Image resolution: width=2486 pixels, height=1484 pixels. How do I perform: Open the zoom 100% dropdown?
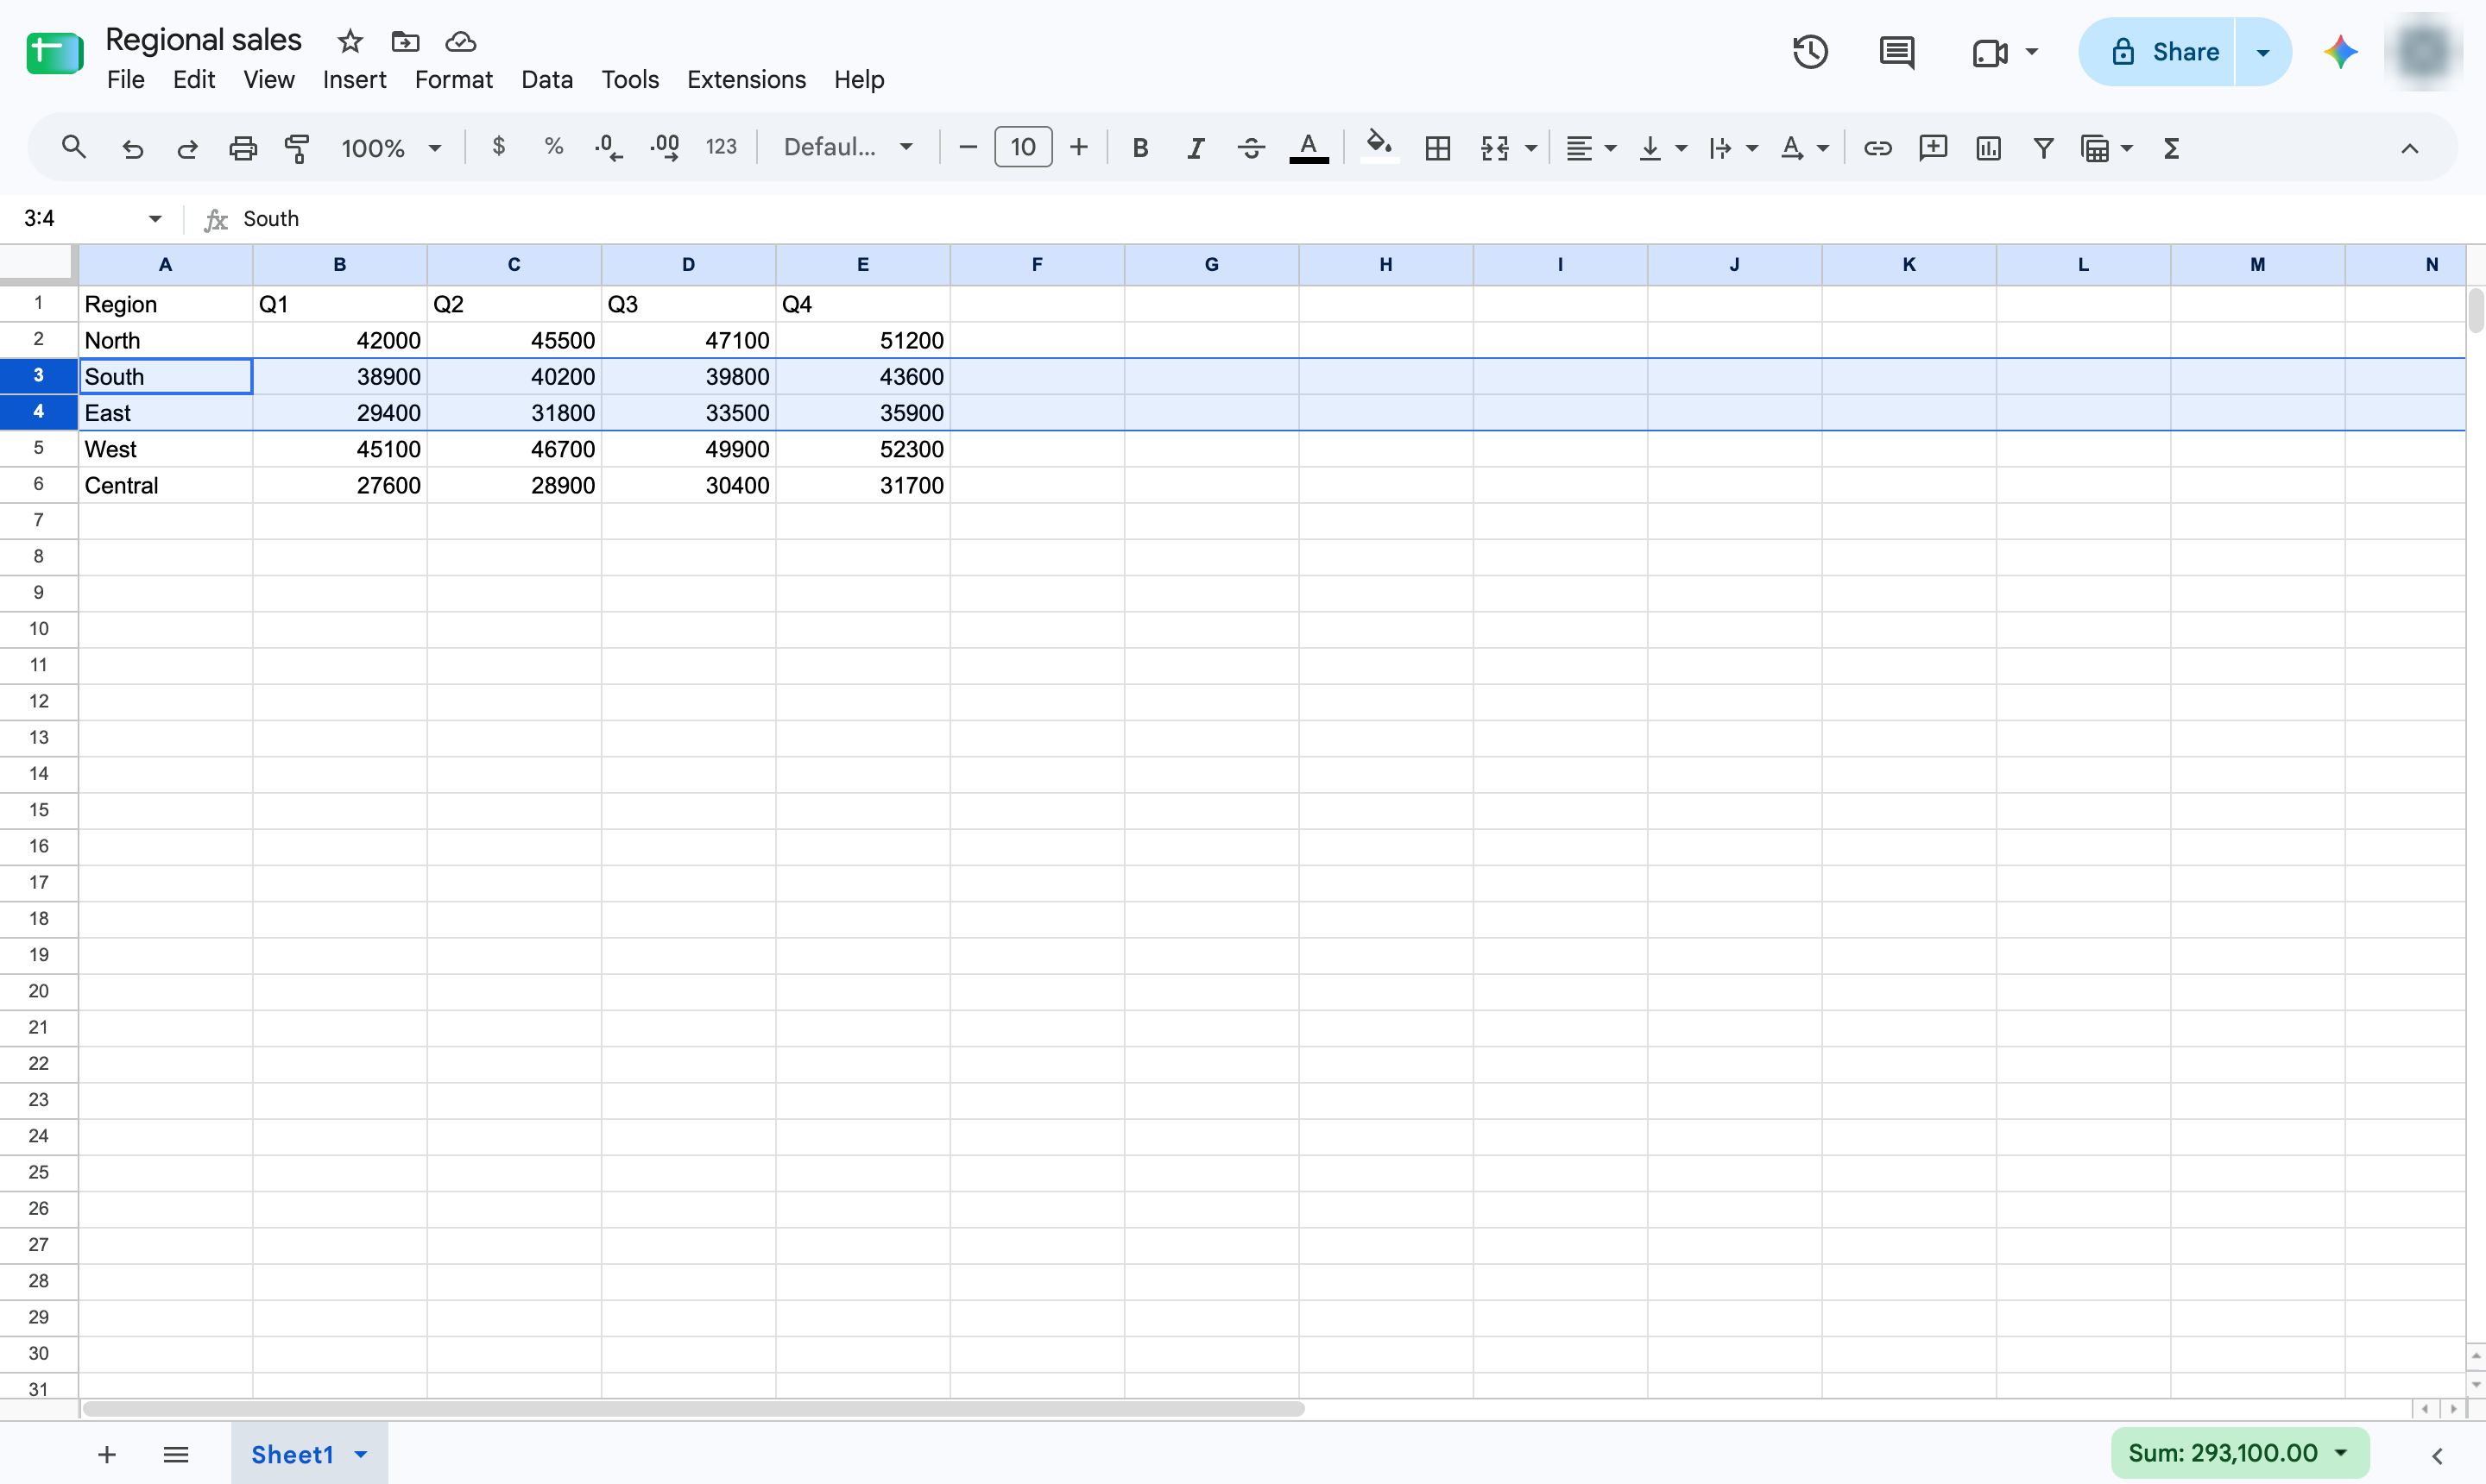(x=391, y=148)
